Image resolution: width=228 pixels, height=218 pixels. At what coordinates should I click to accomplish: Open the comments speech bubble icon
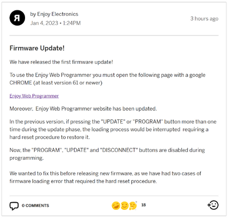(14, 206)
